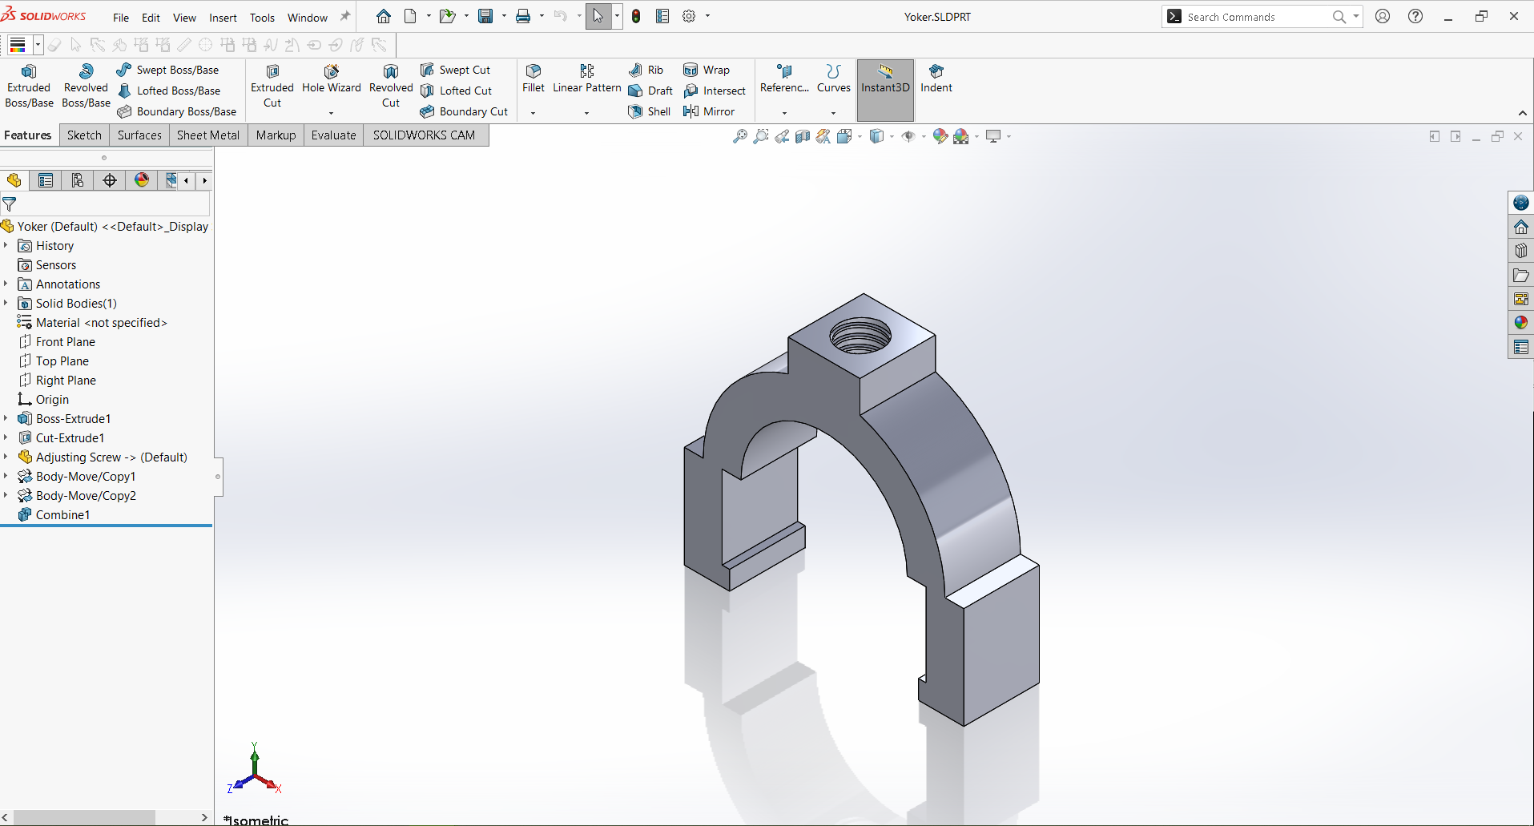Click the Zoom to Fit icon

click(740, 136)
